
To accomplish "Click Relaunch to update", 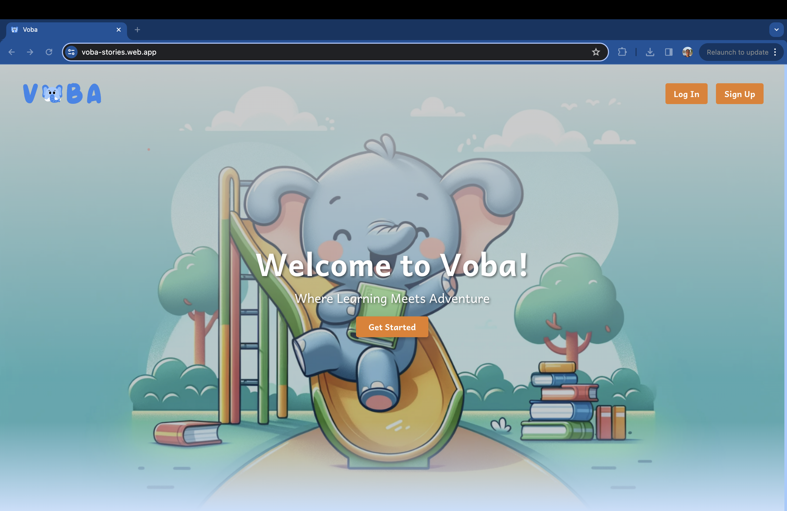I will pyautogui.click(x=737, y=52).
